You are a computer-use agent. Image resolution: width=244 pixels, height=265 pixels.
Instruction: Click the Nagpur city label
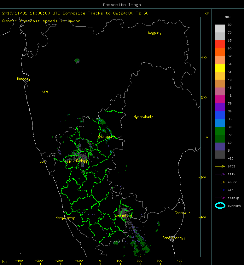pos(154,33)
